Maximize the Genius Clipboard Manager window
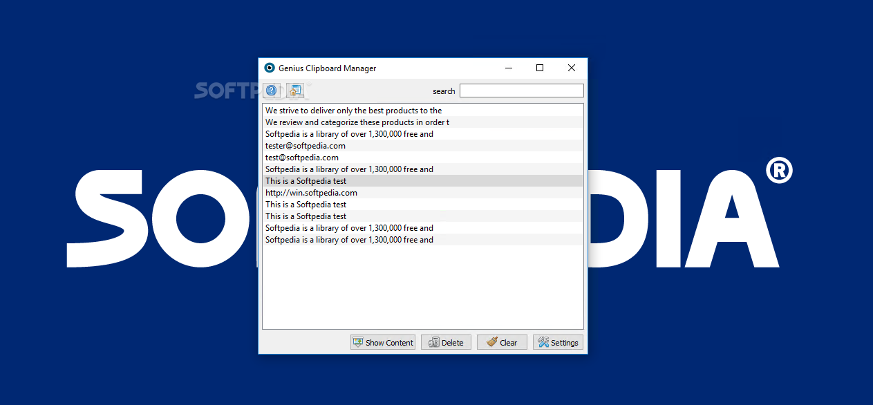The height and width of the screenshot is (405, 873). 540,68
